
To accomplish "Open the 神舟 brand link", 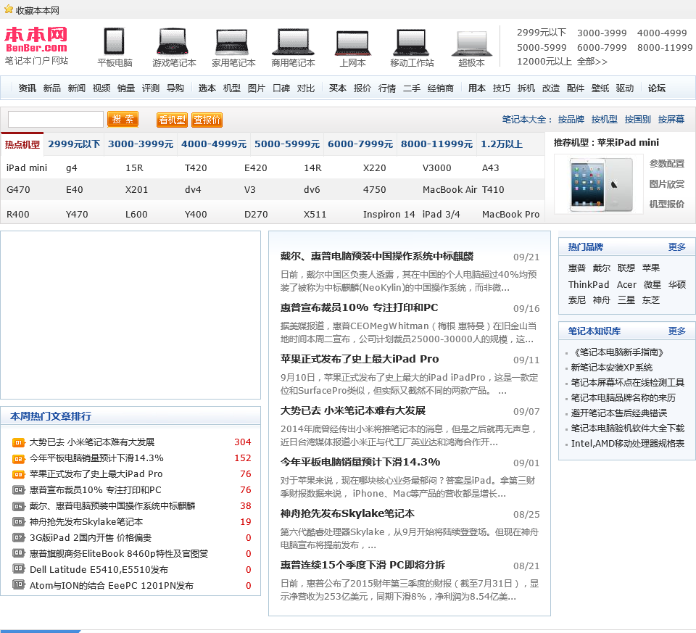I will pyautogui.click(x=602, y=300).
